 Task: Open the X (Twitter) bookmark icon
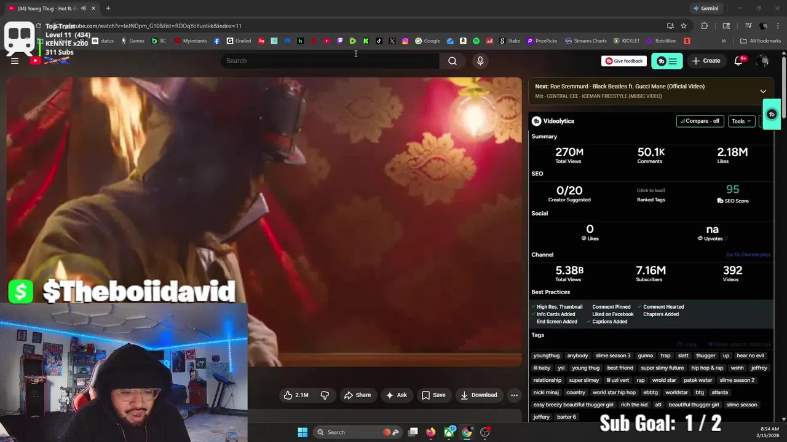[x=392, y=41]
